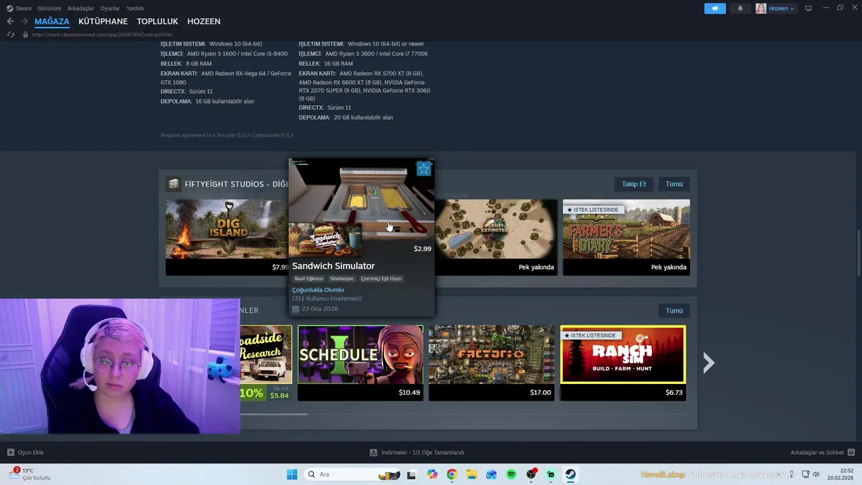Open the Roadside Research game card

tap(266, 363)
